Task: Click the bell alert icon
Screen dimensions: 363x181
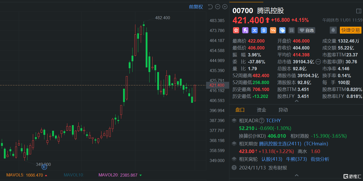Action: click(x=333, y=30)
